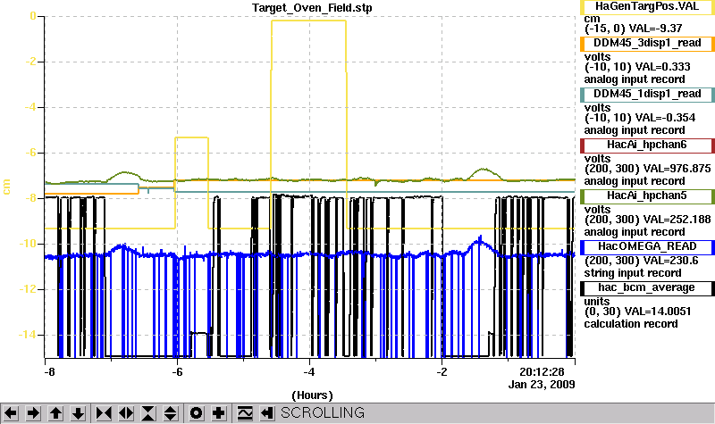Select the HaGenTargPos.VAL curve legend
The image size is (715, 424).
pos(647,7)
